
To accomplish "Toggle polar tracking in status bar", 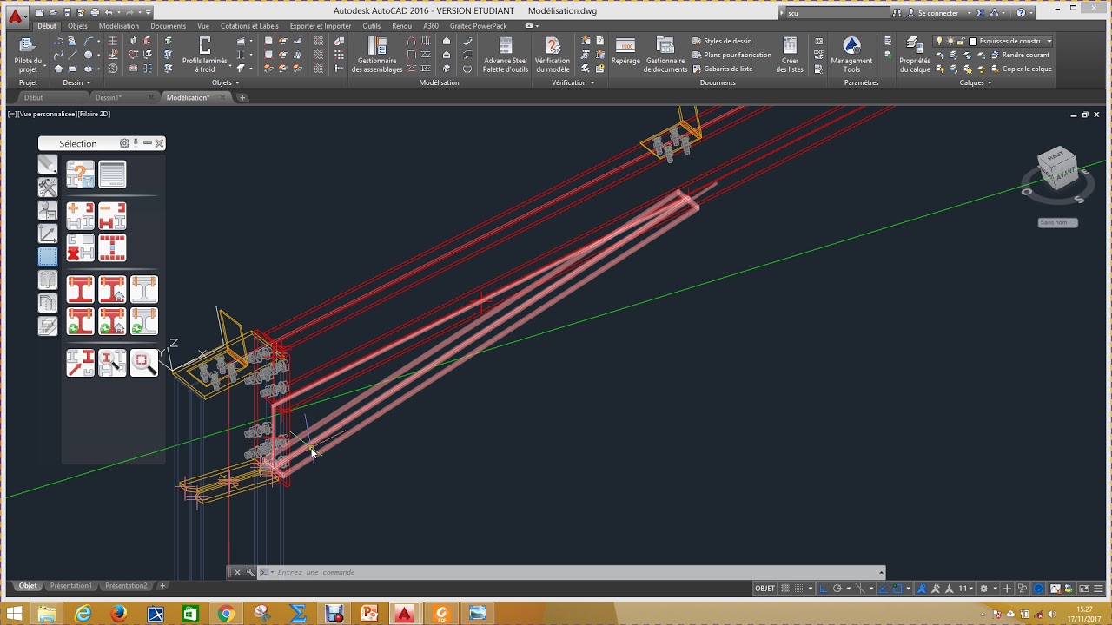I will coord(837,588).
